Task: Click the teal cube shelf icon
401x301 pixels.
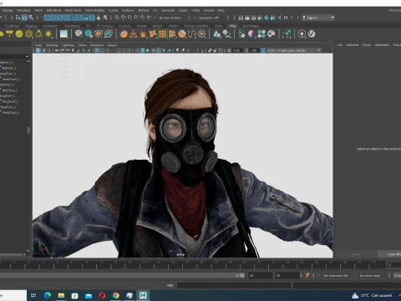Action: click(89, 34)
